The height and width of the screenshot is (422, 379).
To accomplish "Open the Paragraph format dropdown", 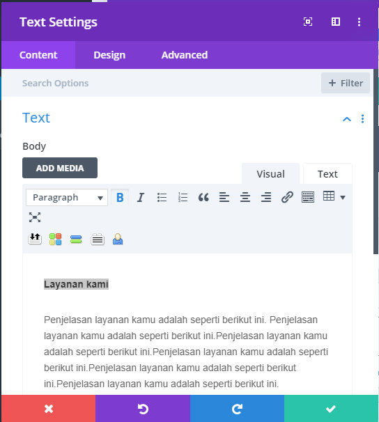I will tap(67, 197).
